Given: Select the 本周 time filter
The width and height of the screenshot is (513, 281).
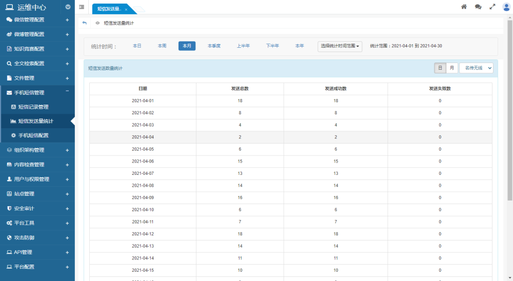Looking at the screenshot, I should click(162, 46).
